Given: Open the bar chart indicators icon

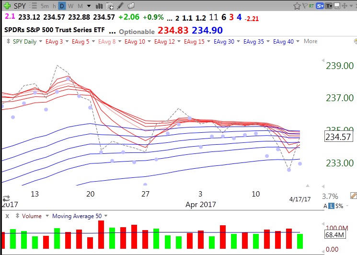Looking at the screenshot, I should (x=99, y=6).
